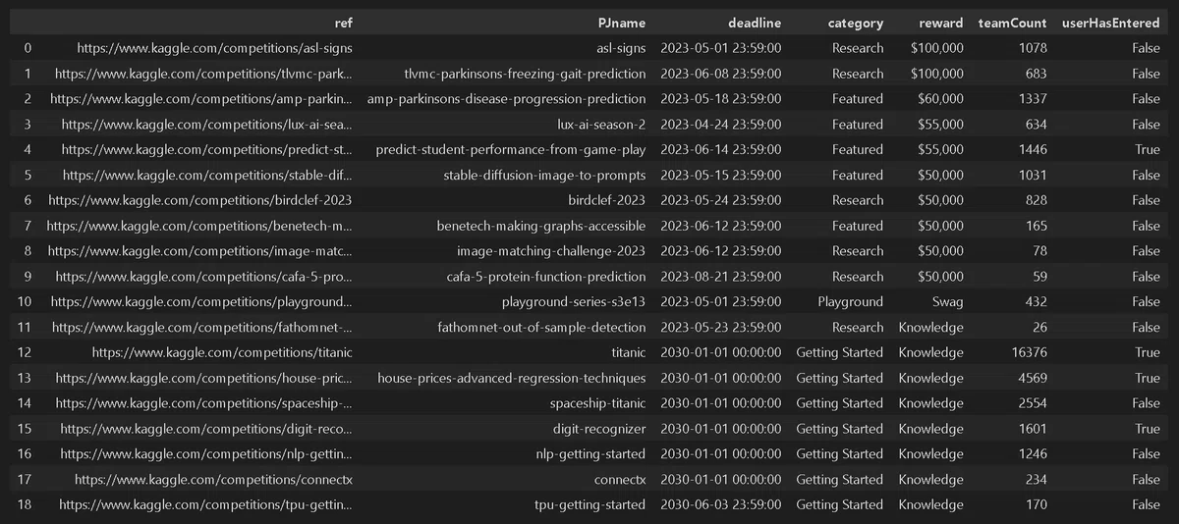Click the row index 10 label
This screenshot has width=1179, height=524.
(28, 302)
